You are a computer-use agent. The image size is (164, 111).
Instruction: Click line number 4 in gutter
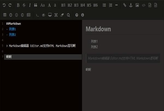click(2, 40)
